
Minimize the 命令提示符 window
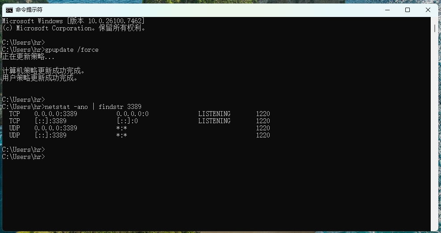click(387, 10)
